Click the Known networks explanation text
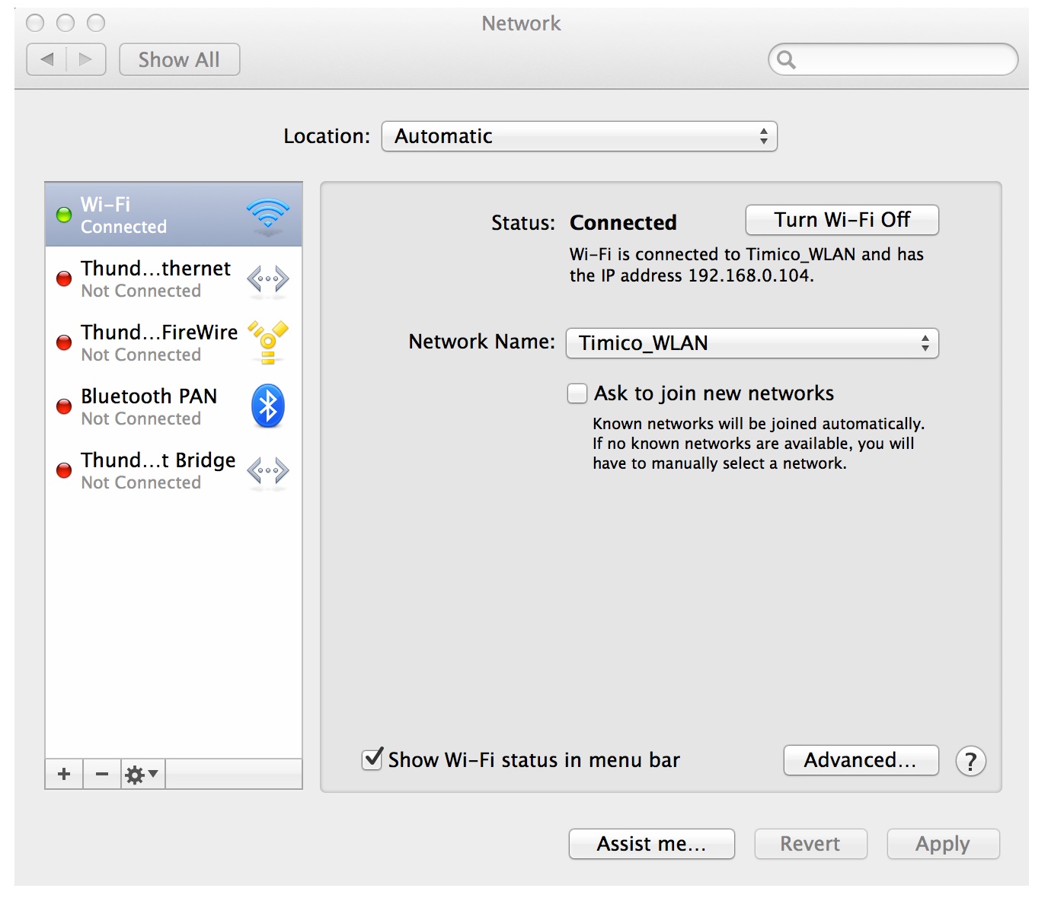This screenshot has height=904, width=1048. [x=759, y=444]
